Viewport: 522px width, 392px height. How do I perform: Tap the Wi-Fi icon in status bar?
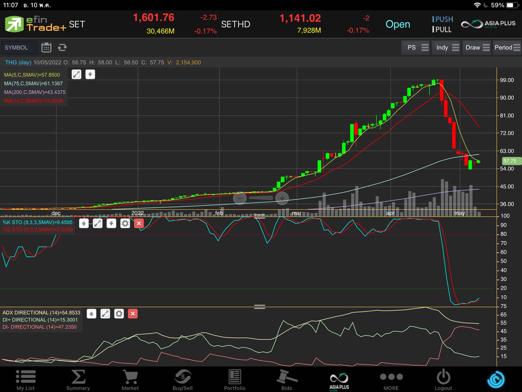477,5
